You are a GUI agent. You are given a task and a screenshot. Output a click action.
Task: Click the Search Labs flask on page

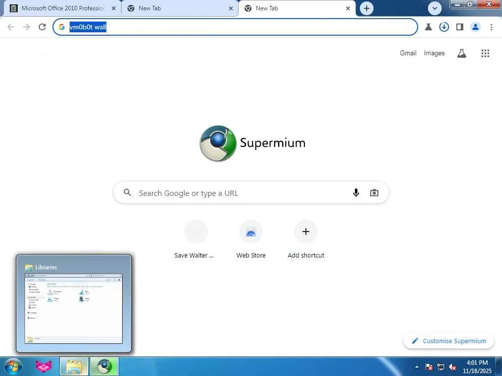pyautogui.click(x=462, y=53)
